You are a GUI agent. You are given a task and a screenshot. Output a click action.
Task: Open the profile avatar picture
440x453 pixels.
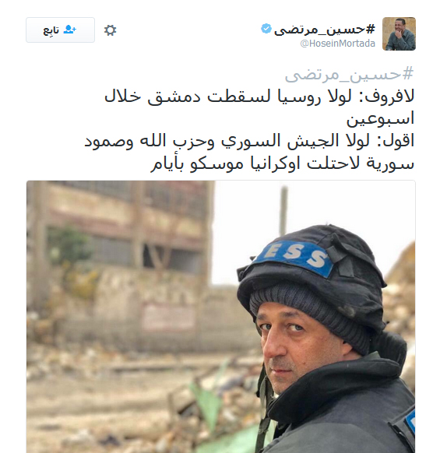pos(399,33)
